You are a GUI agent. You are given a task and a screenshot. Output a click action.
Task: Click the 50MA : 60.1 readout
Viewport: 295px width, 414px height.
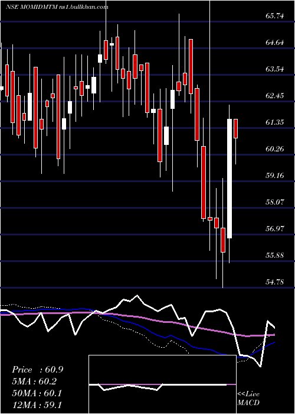click(x=37, y=393)
